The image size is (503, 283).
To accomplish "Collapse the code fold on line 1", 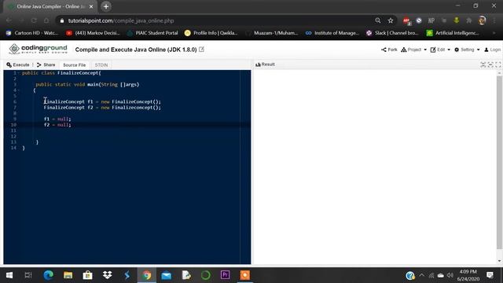I will pos(19,73).
